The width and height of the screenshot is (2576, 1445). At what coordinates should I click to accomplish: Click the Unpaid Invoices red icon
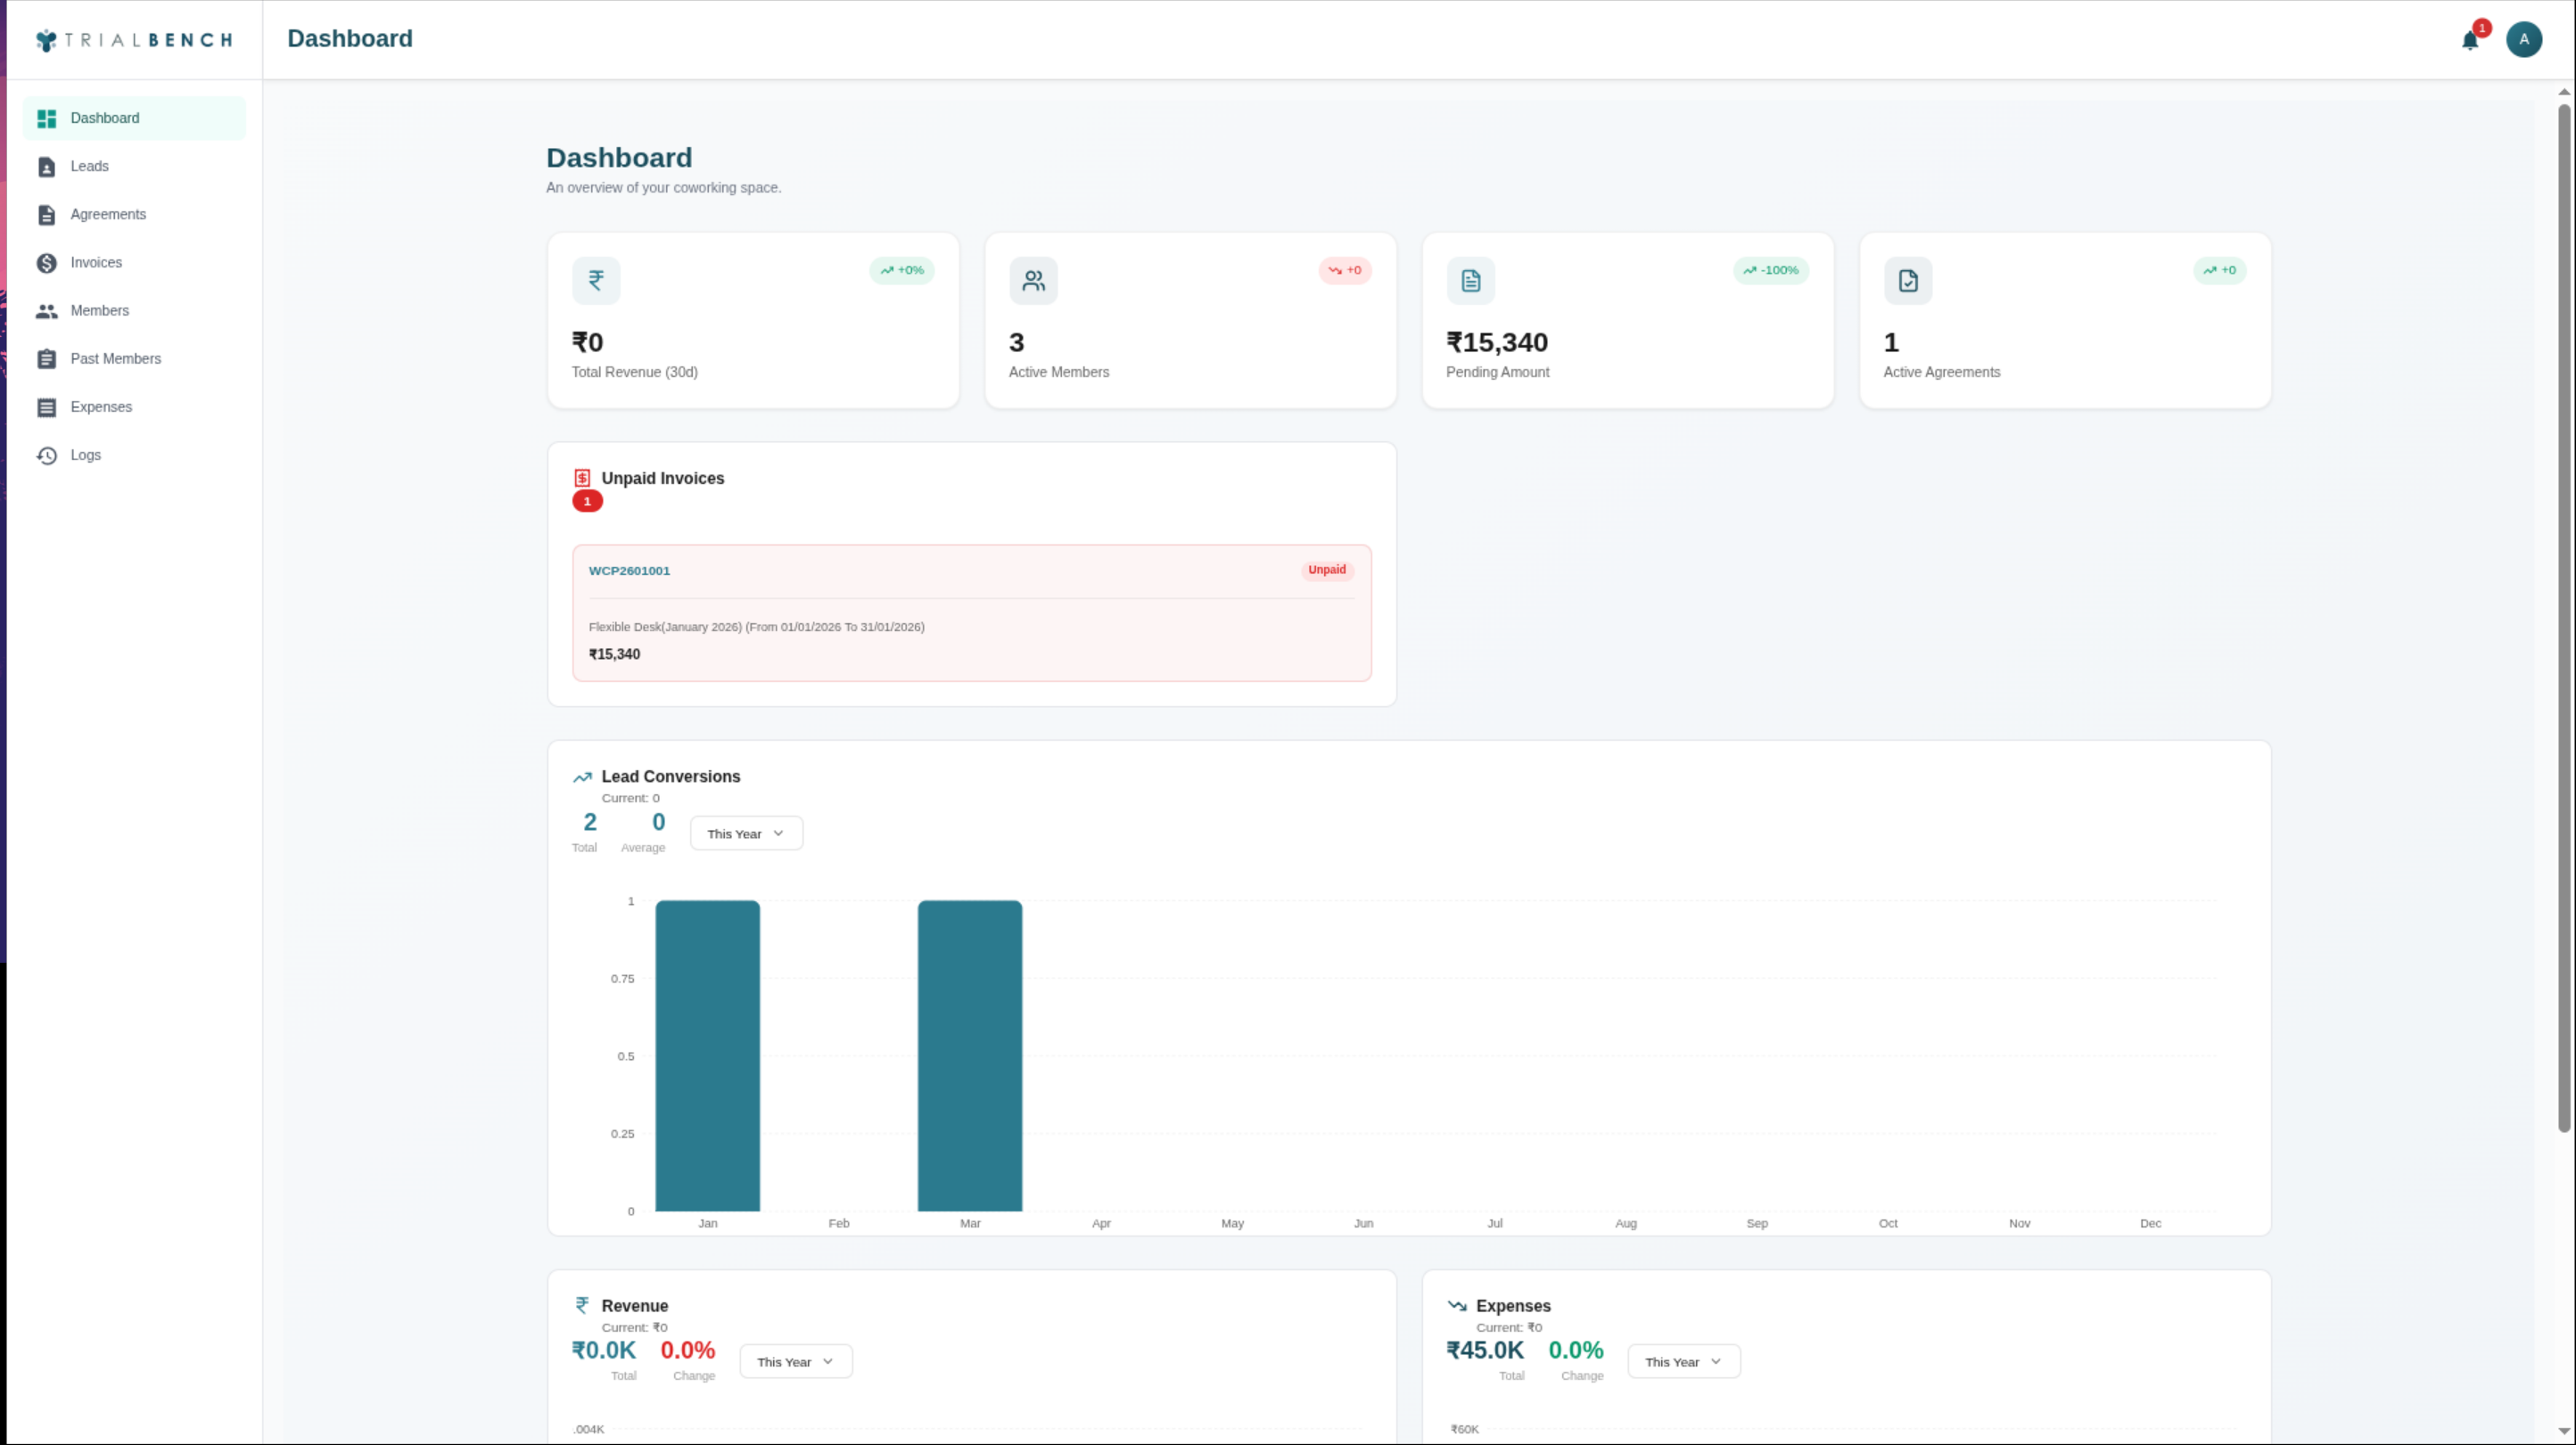tap(582, 478)
